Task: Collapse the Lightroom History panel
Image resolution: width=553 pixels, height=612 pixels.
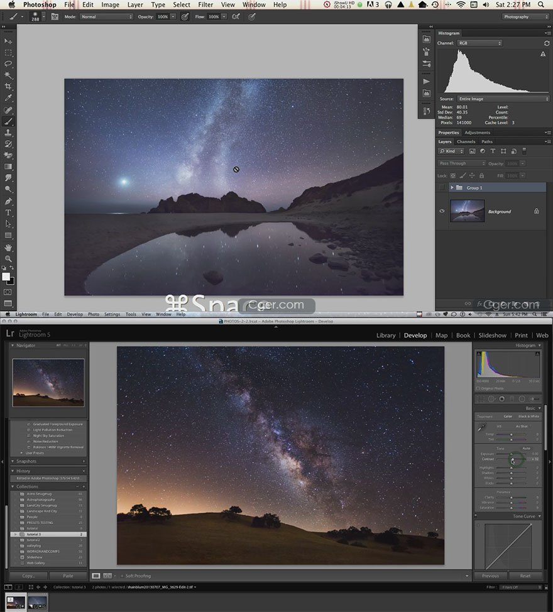Action: point(13,471)
